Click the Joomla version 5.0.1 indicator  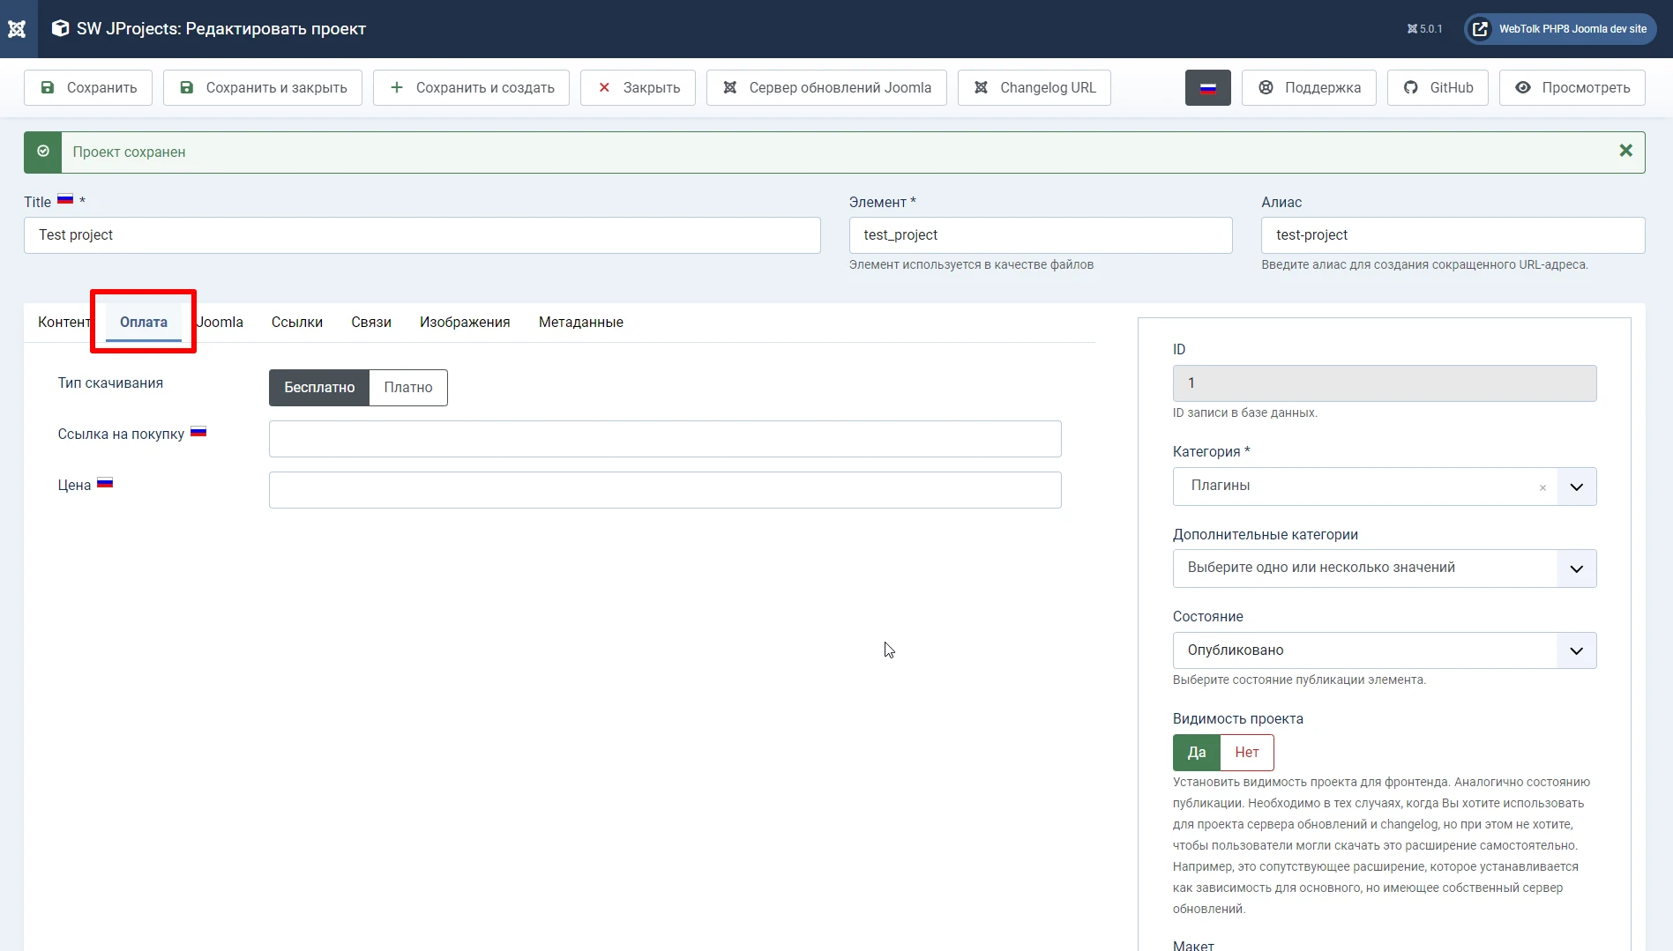point(1424,28)
